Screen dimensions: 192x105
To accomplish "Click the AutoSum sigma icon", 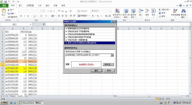I will click(160, 10).
